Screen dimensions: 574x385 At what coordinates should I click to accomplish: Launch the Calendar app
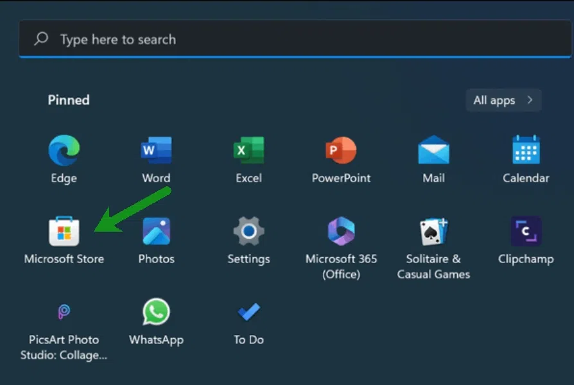(526, 150)
